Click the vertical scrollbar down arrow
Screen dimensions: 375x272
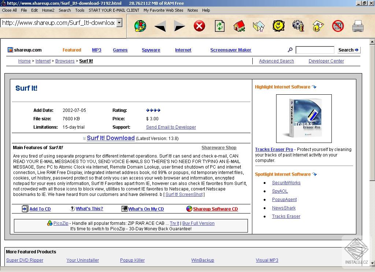pos(372,263)
